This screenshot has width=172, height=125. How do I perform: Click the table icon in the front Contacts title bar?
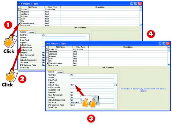tap(47, 43)
